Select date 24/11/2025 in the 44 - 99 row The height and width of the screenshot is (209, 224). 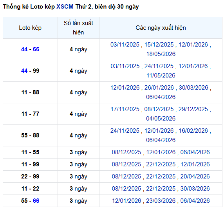(159, 66)
